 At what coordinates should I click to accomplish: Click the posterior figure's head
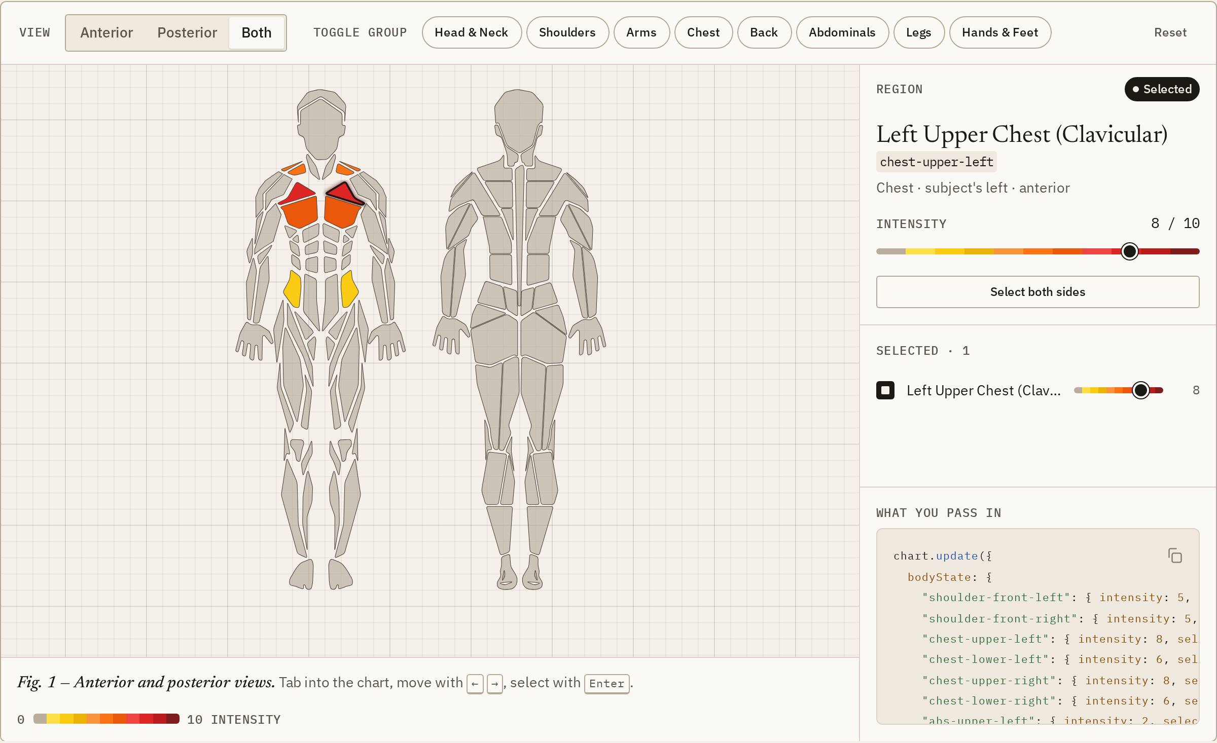click(x=518, y=122)
